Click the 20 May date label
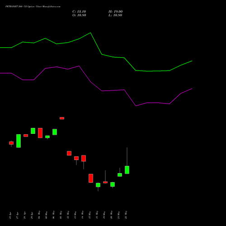The image size is (226, 226). [x=112, y=215]
